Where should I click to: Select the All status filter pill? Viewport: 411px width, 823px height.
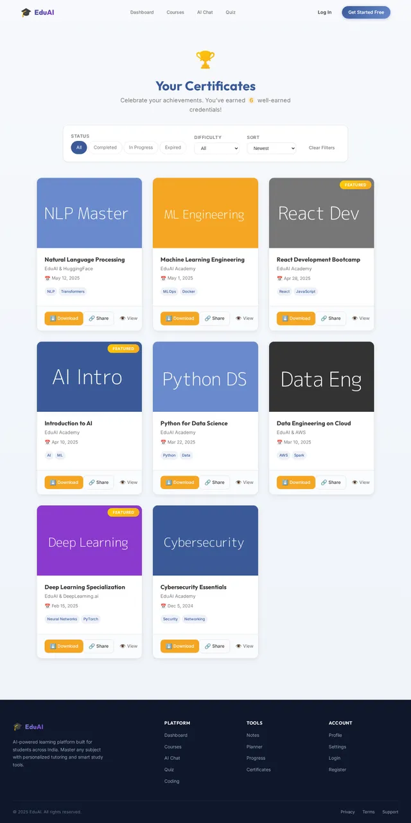pyautogui.click(x=79, y=147)
